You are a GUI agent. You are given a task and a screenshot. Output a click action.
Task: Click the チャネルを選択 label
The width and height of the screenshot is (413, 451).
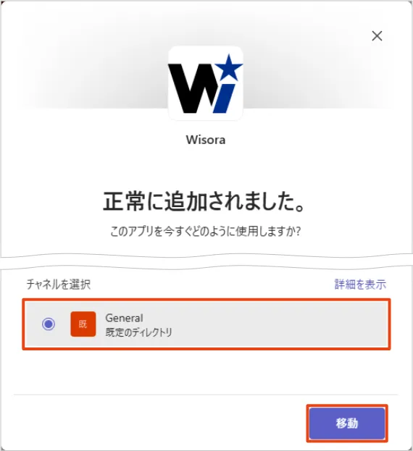click(x=59, y=284)
